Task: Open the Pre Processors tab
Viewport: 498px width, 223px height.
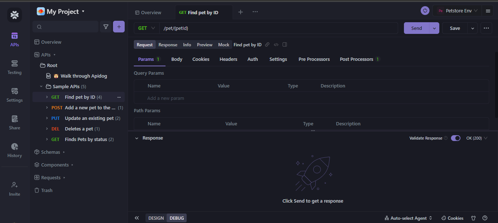Action: click(314, 59)
